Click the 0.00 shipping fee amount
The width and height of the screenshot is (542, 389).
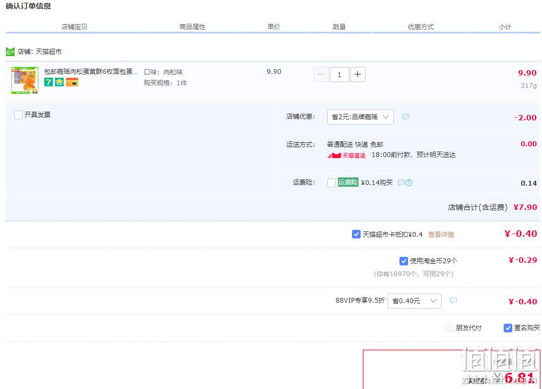529,144
